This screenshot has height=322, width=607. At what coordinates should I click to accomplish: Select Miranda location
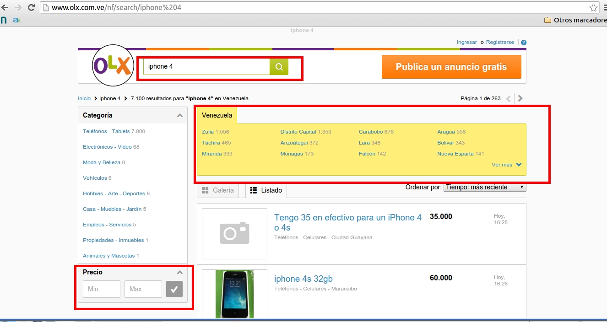[212, 154]
